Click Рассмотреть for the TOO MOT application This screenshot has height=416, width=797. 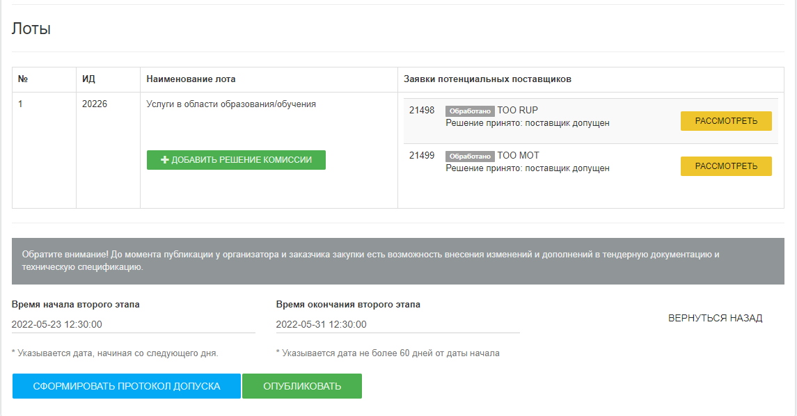[726, 166]
